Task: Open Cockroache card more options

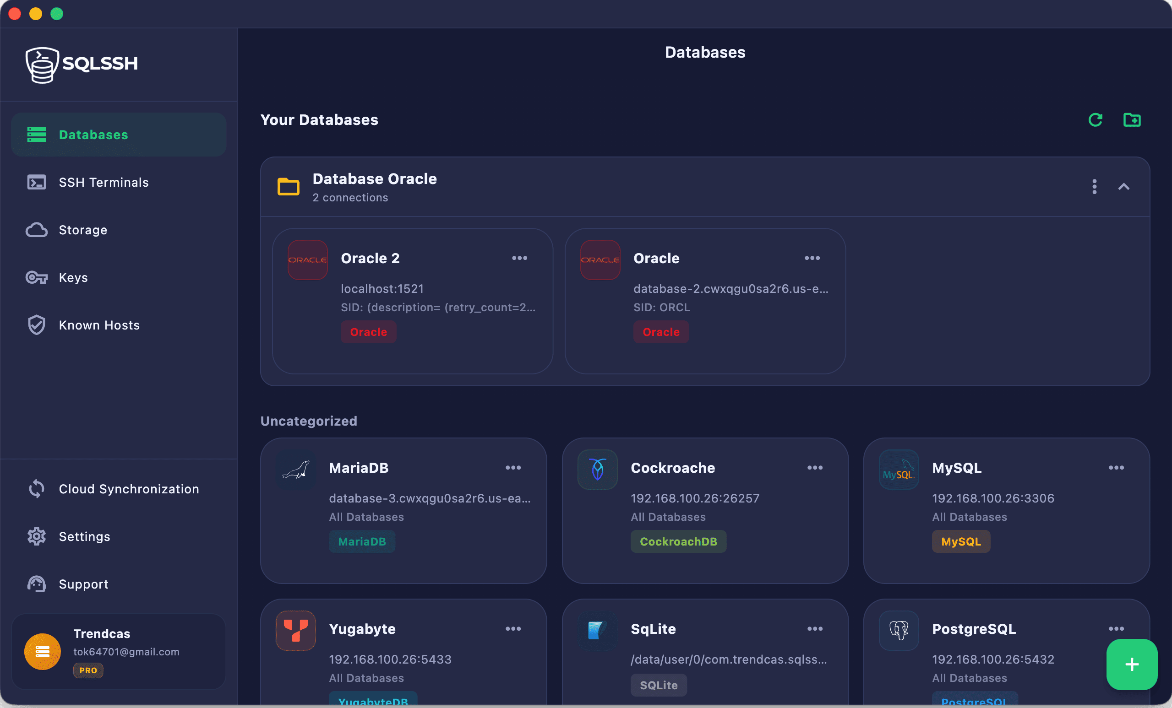Action: [x=815, y=468]
